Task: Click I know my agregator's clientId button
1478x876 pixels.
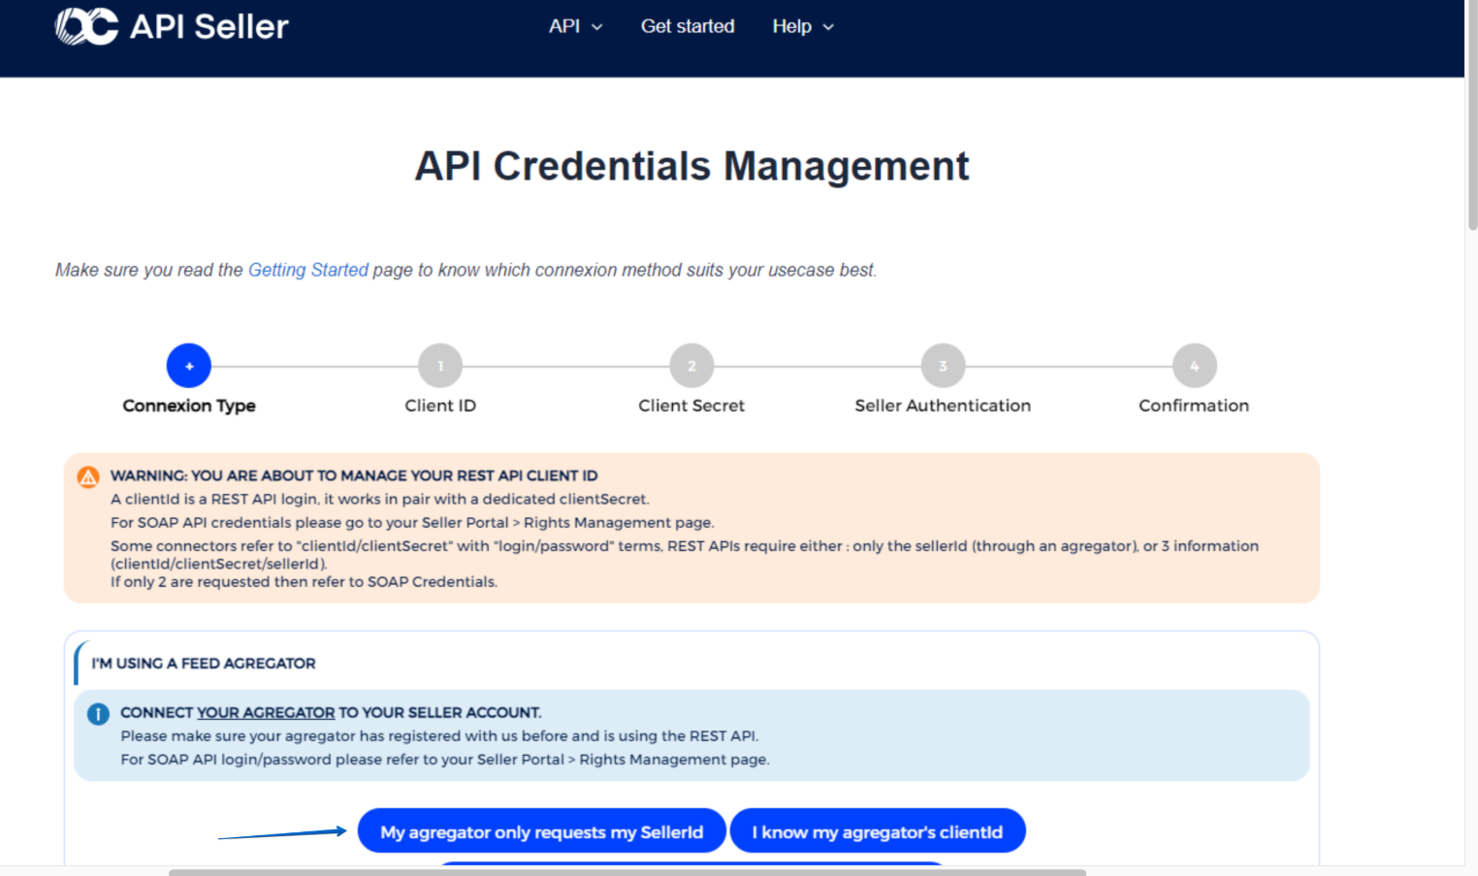Action: coord(877,831)
